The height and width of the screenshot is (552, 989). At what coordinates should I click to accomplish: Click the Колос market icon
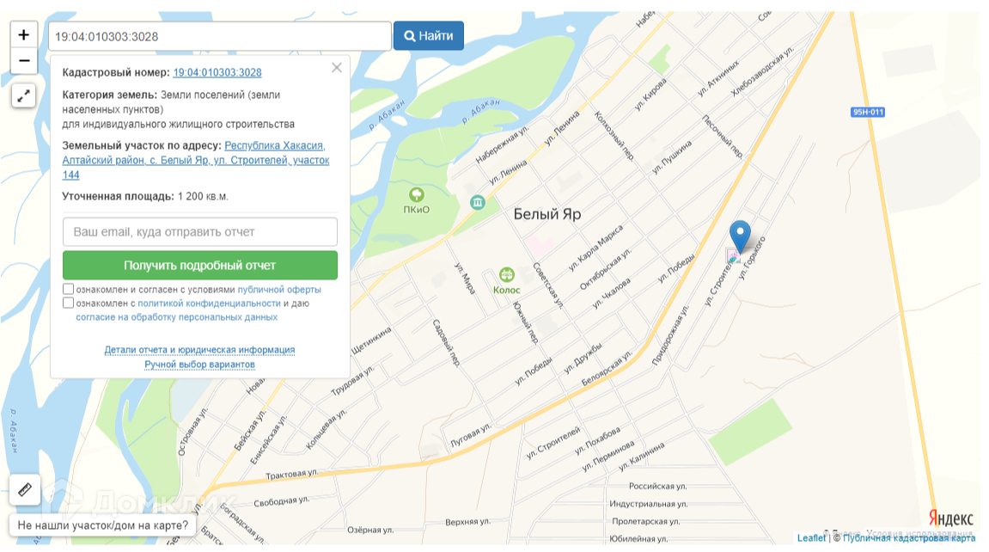pos(506,275)
